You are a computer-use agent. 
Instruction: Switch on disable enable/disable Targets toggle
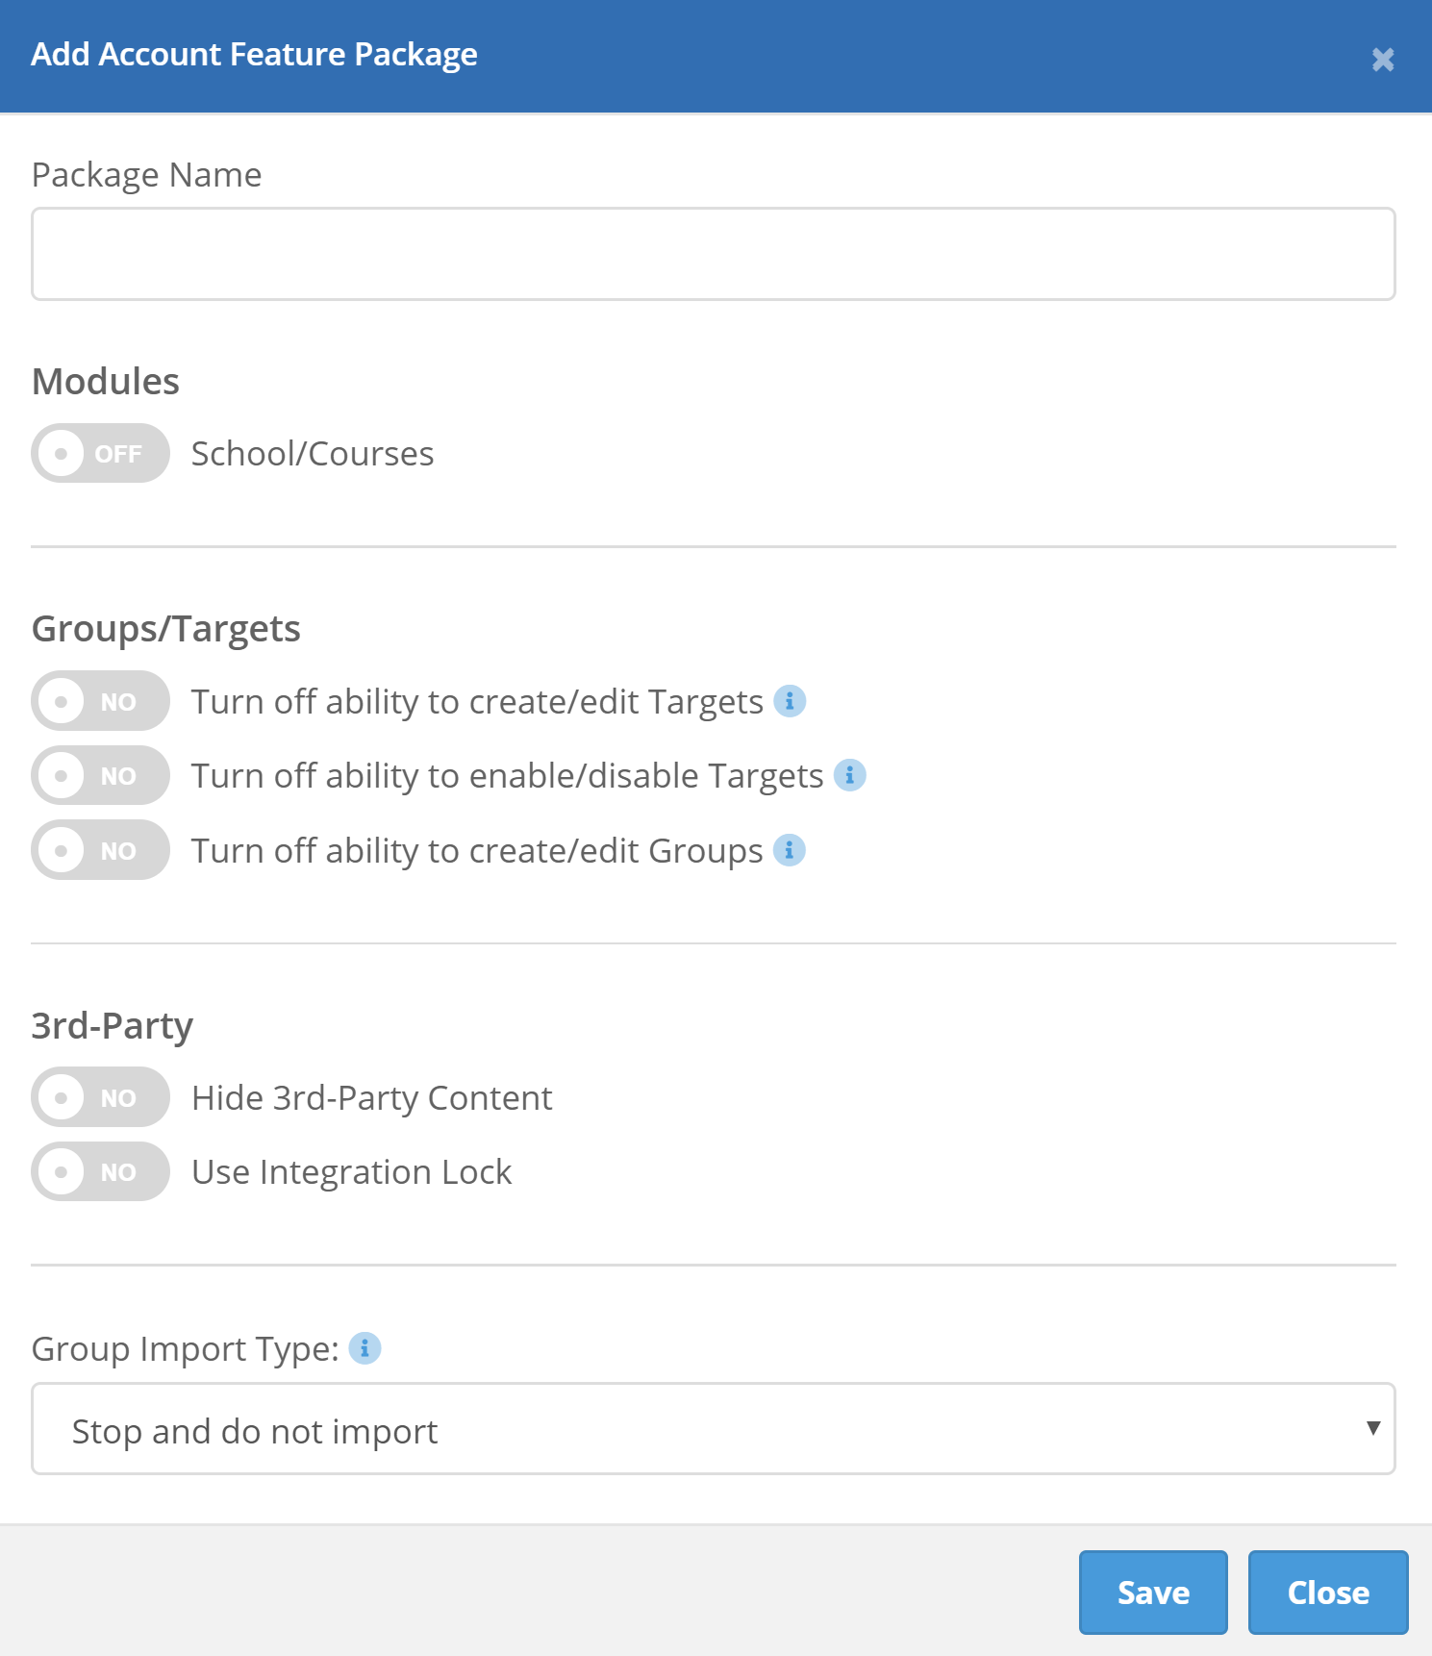[x=100, y=775]
